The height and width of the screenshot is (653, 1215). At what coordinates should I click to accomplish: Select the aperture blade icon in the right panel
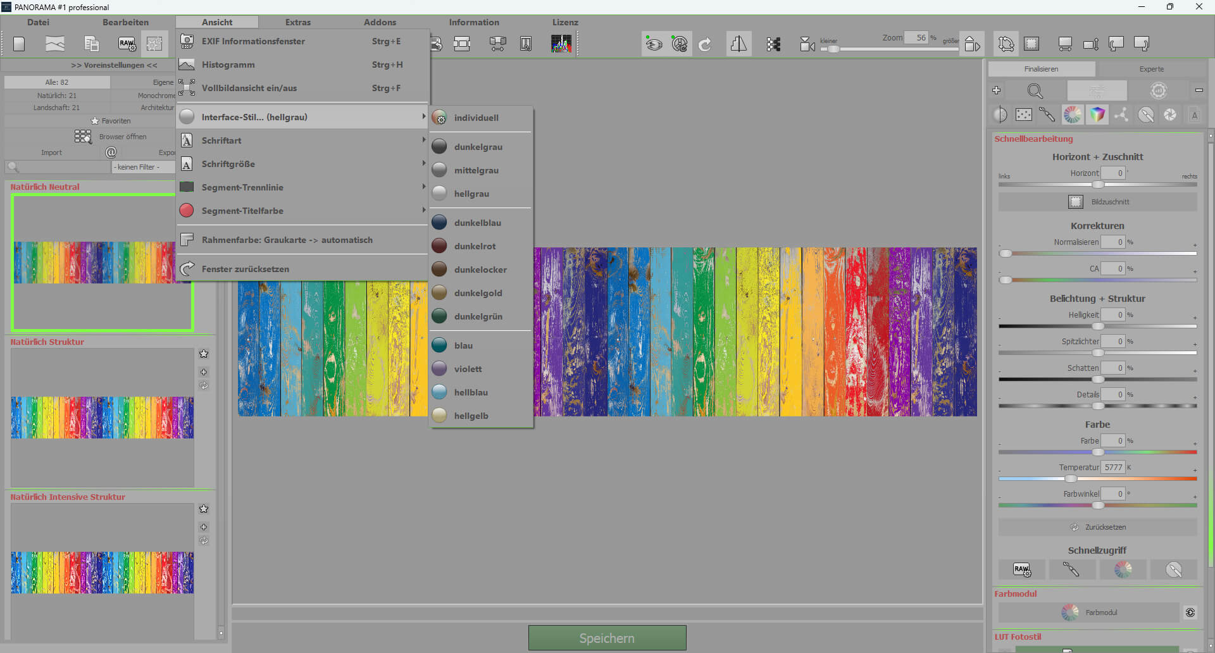tap(1170, 115)
